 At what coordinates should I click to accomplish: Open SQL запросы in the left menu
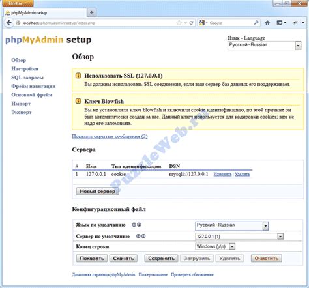coord(27,78)
